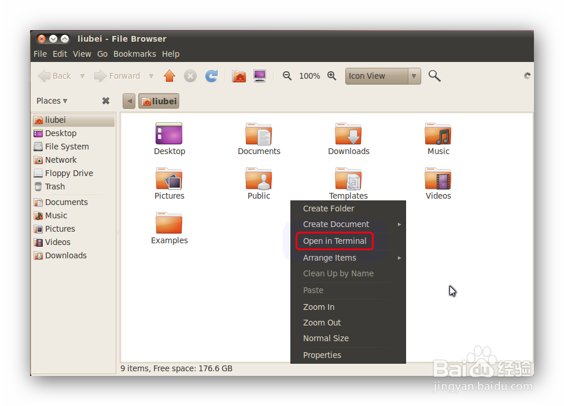Open the Home folder toolbar icon
Screen dimensions: 564x406
[x=239, y=76]
